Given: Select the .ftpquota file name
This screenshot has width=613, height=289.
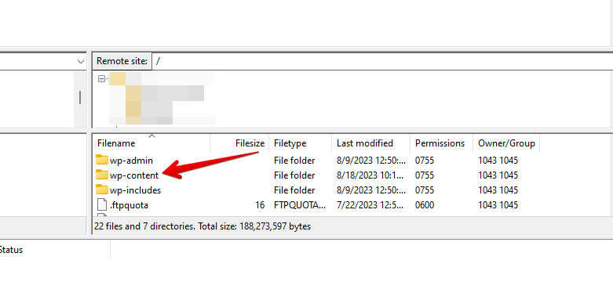Looking at the screenshot, I should [x=129, y=204].
